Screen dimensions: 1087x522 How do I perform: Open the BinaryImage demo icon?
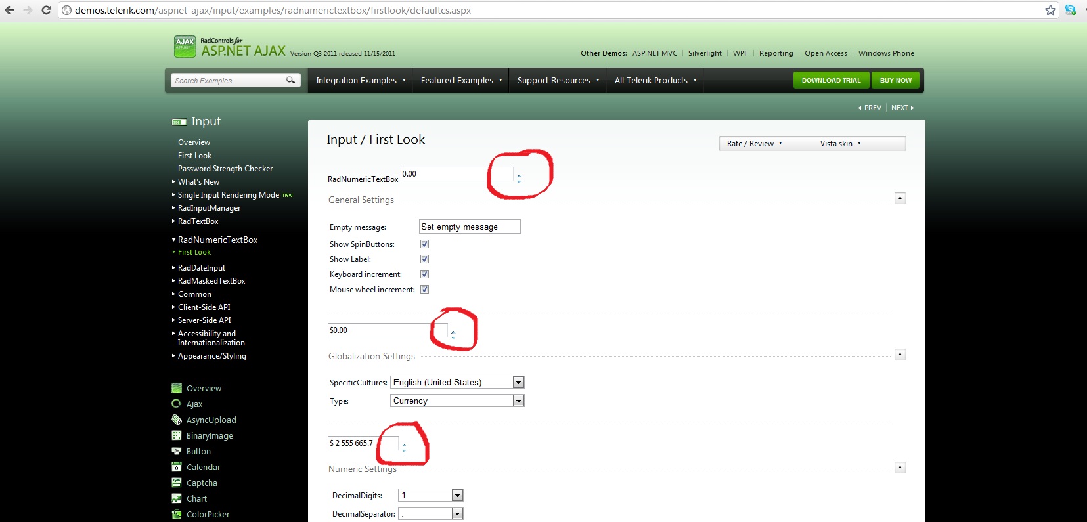177,435
